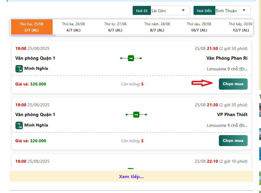
Task: Click green bus arrow icon for Phan Thiết trip
Action: (136, 115)
